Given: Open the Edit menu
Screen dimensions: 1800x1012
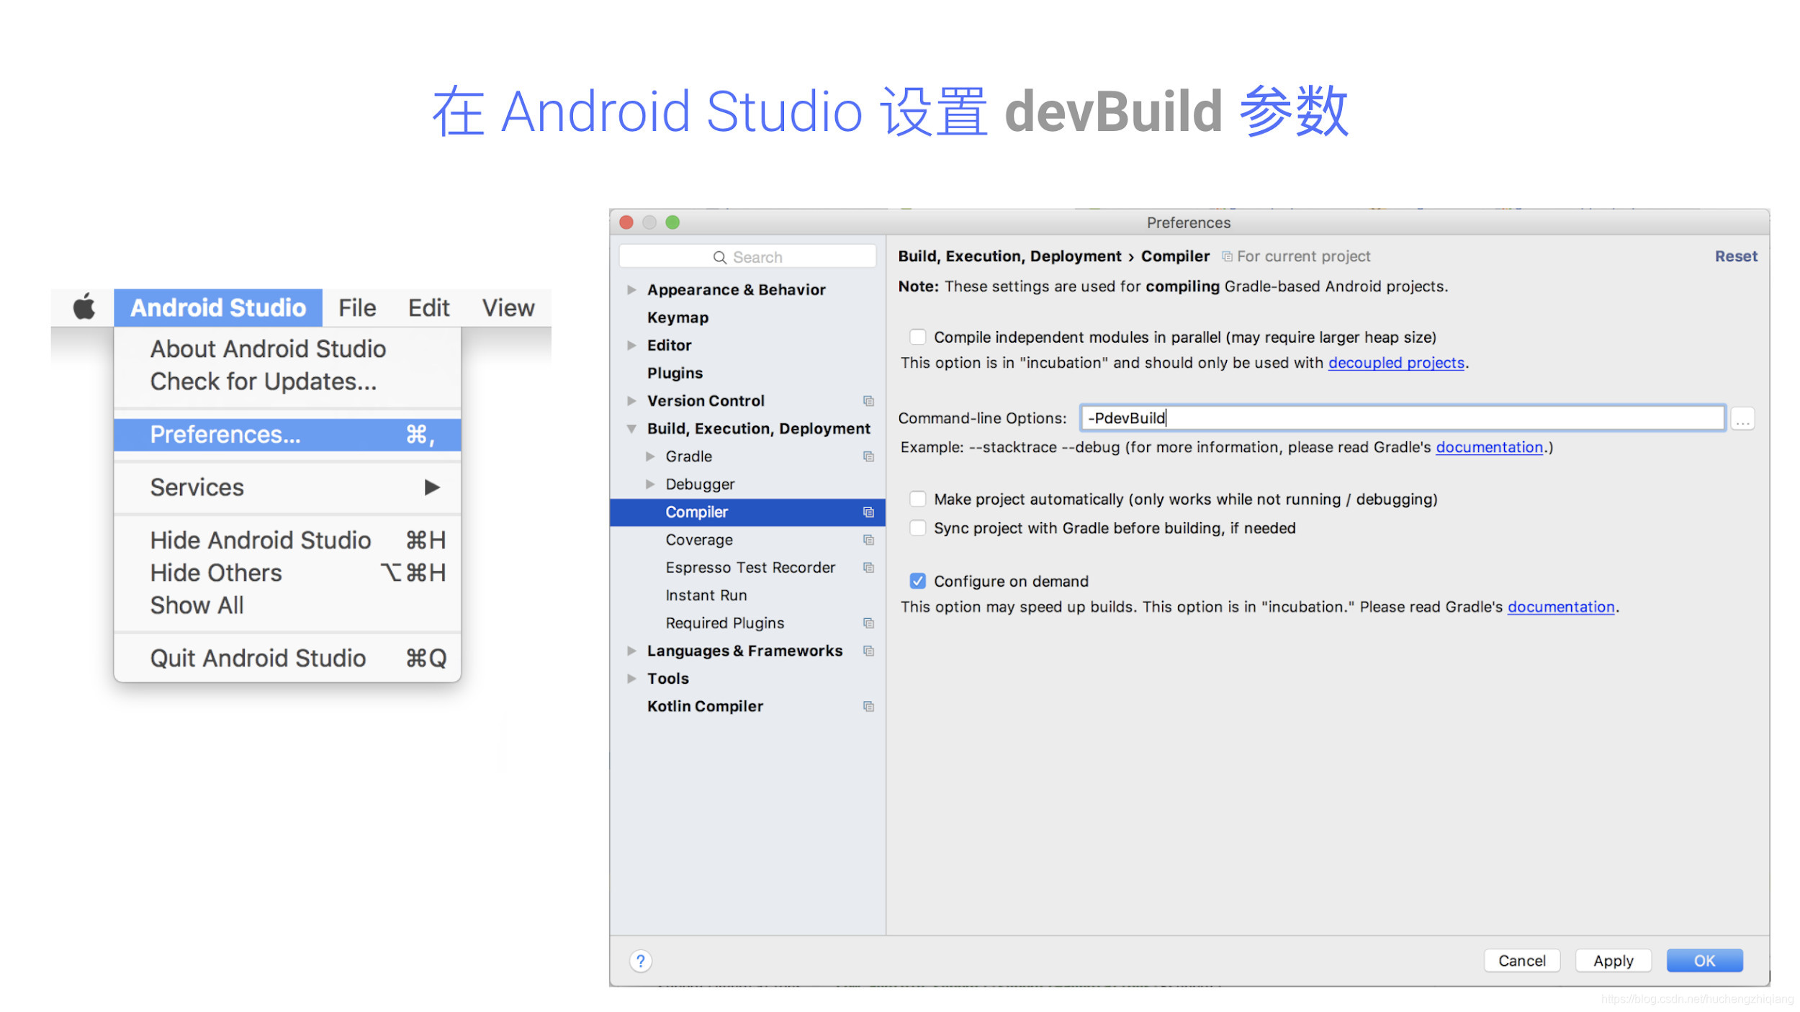Looking at the screenshot, I should click(x=428, y=307).
